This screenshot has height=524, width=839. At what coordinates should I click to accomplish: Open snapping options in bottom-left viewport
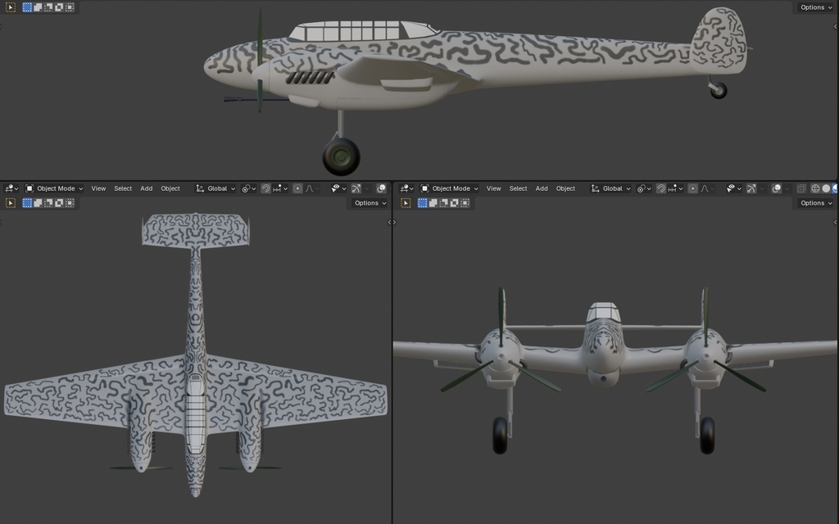(x=280, y=188)
